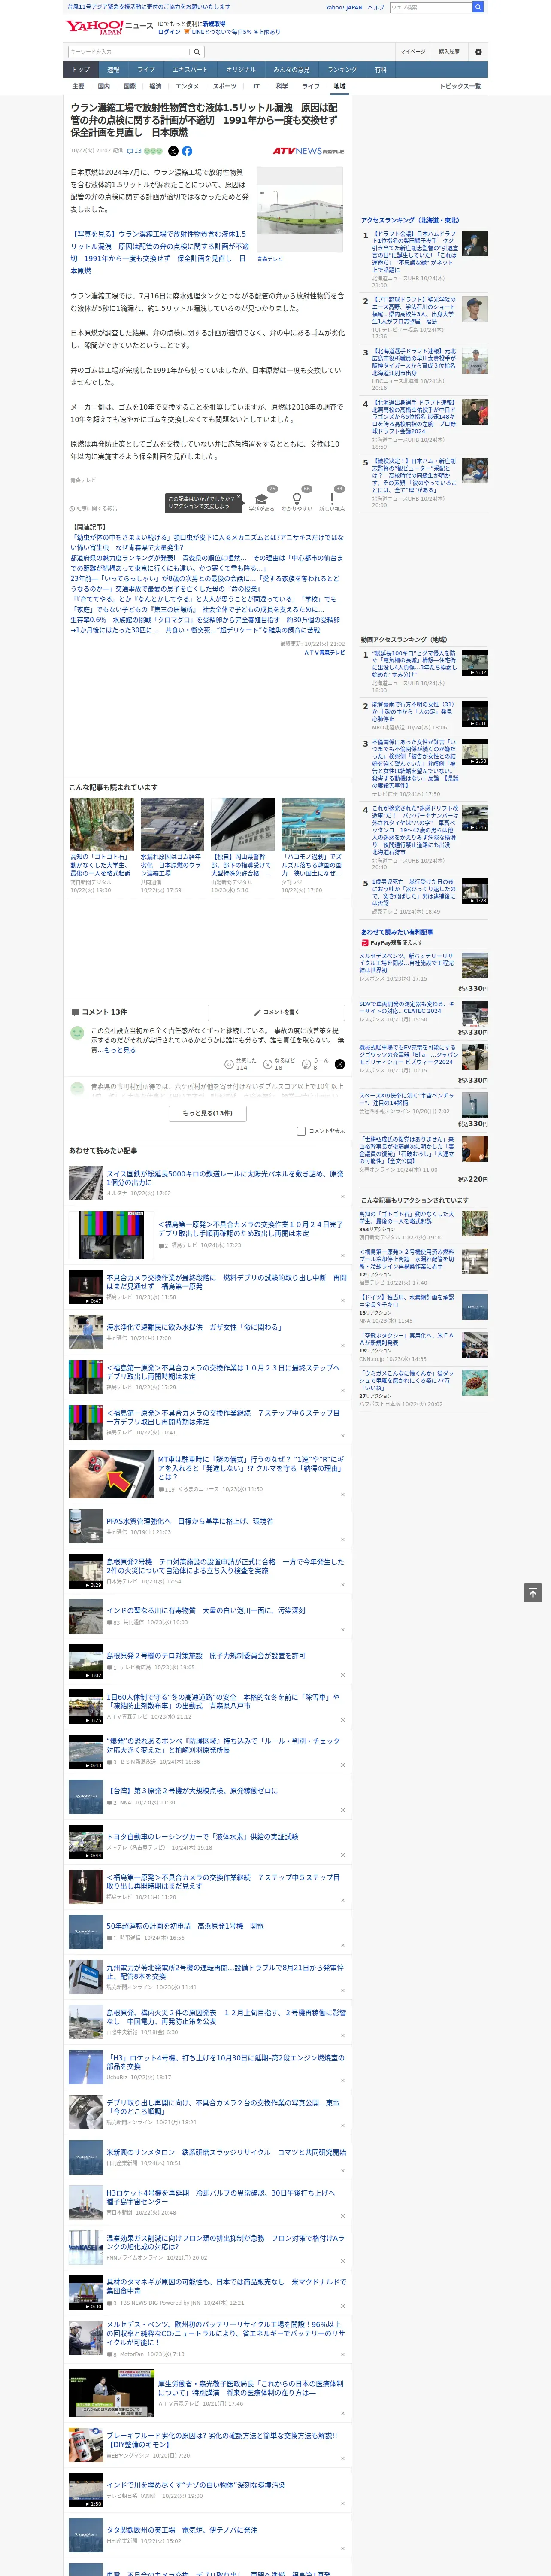Click the keyword search magnifier icon
This screenshot has width=551, height=2576.
(x=197, y=52)
